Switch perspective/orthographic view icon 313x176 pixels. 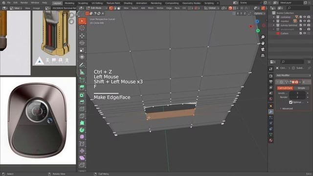[263, 56]
